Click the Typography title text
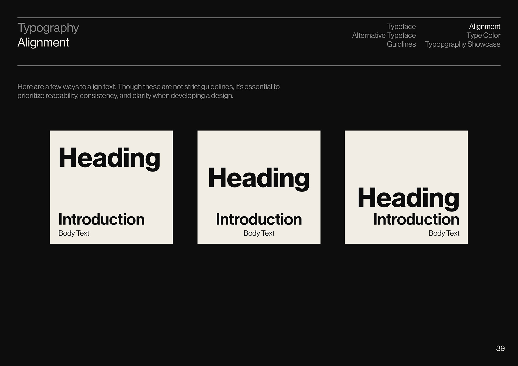Image resolution: width=518 pixels, height=366 pixels. [48, 28]
